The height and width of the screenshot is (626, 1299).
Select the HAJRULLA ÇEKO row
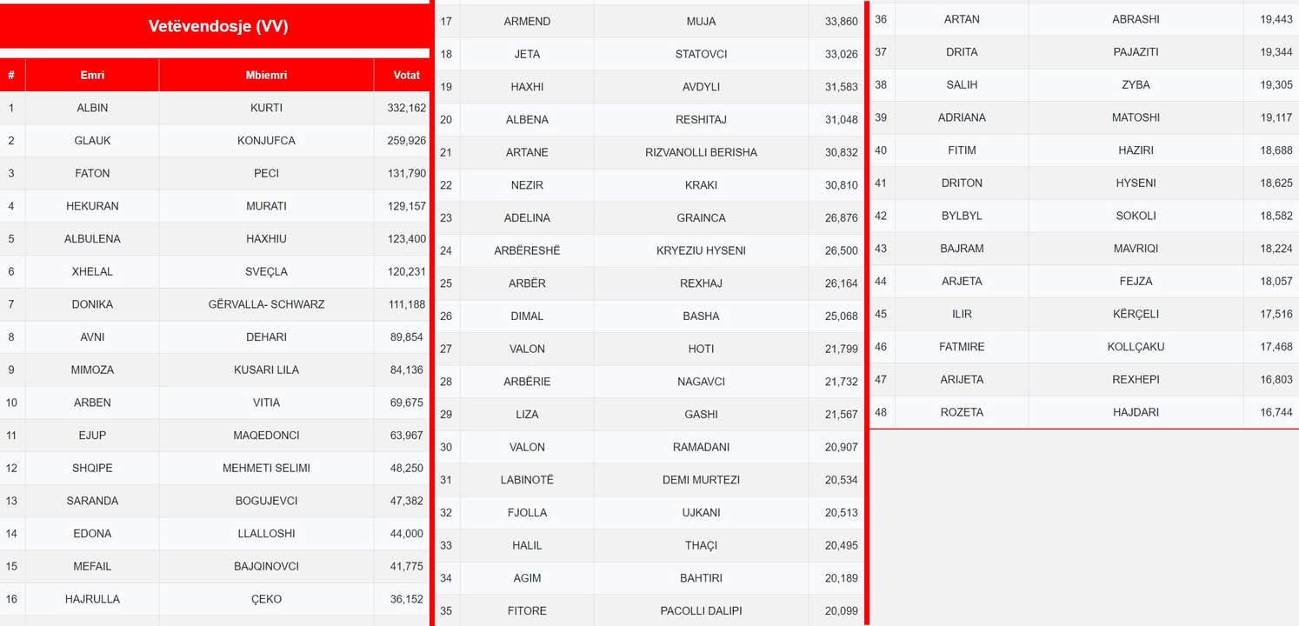coord(215,599)
